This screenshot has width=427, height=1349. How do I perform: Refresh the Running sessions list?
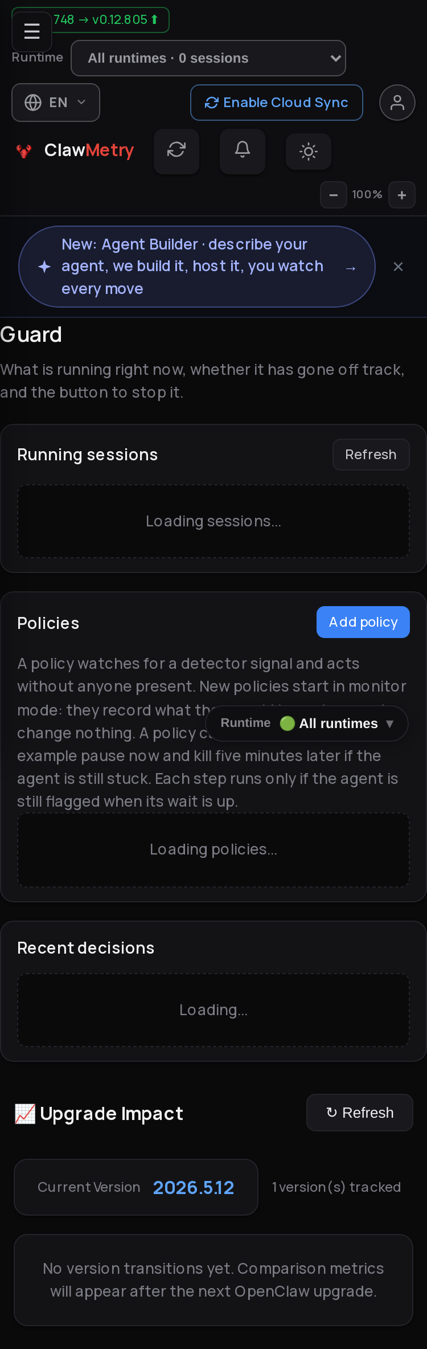(371, 455)
